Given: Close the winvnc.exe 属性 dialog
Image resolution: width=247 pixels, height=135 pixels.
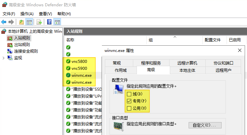Looking at the screenshot, I should (x=240, y=50).
